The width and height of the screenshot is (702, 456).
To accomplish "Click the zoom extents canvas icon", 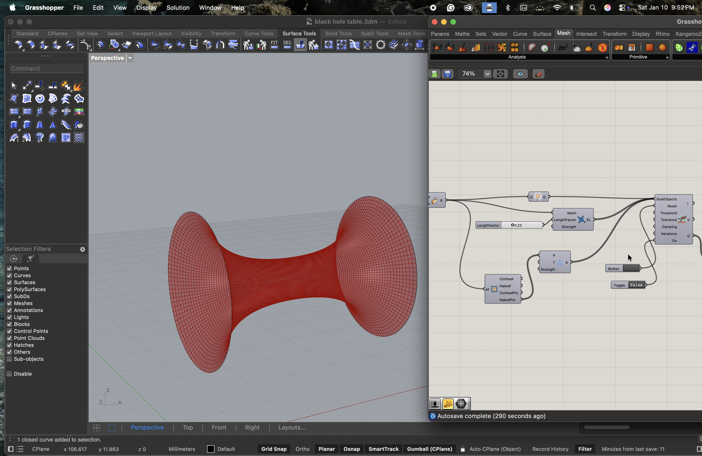I will pos(500,74).
